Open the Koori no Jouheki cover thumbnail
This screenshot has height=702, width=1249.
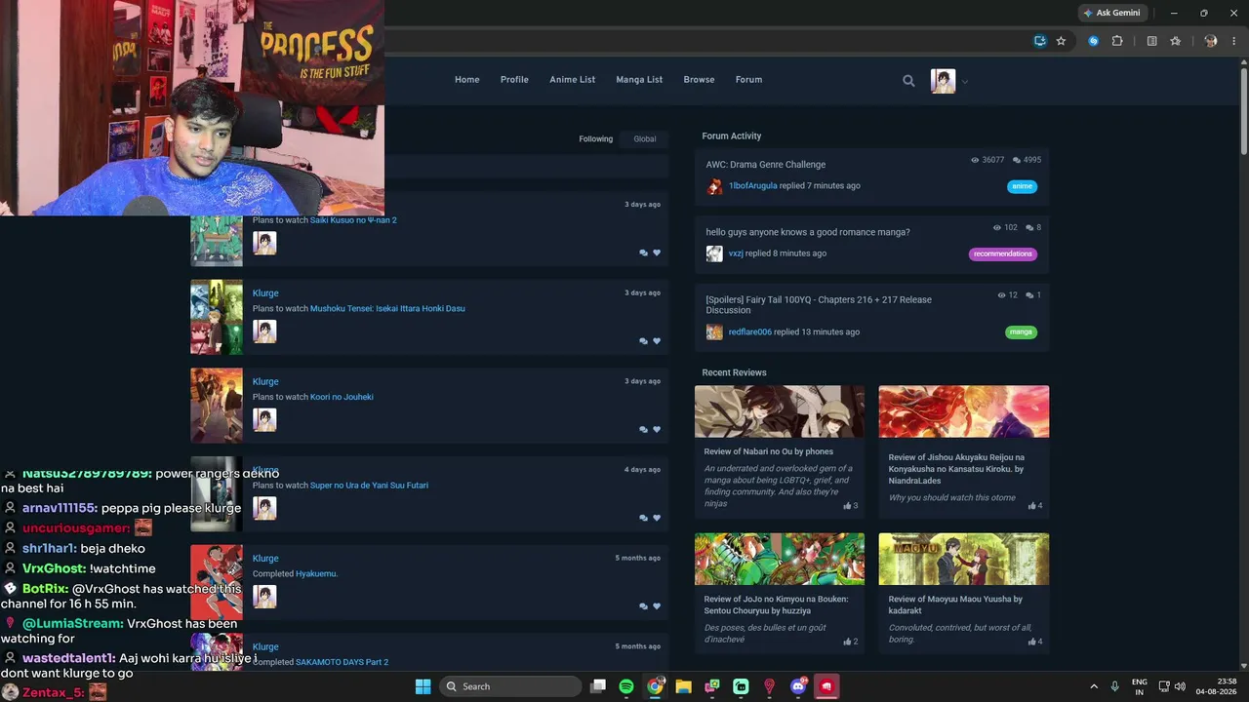click(217, 406)
